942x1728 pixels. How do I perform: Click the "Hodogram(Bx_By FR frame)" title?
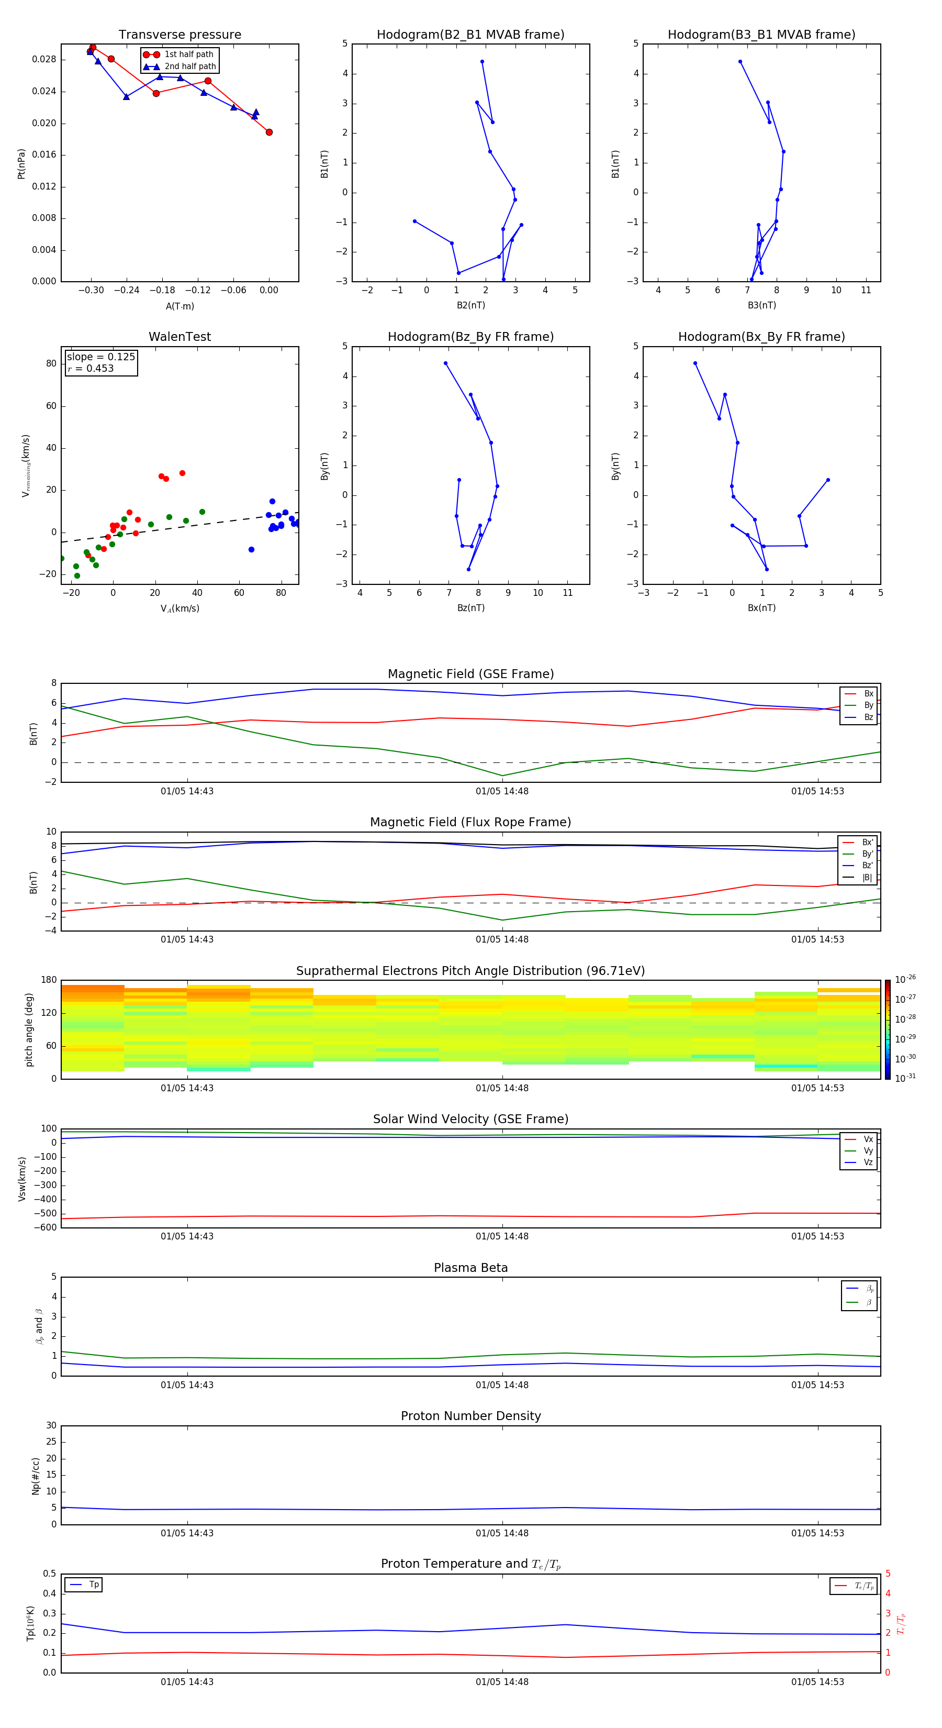(x=761, y=337)
